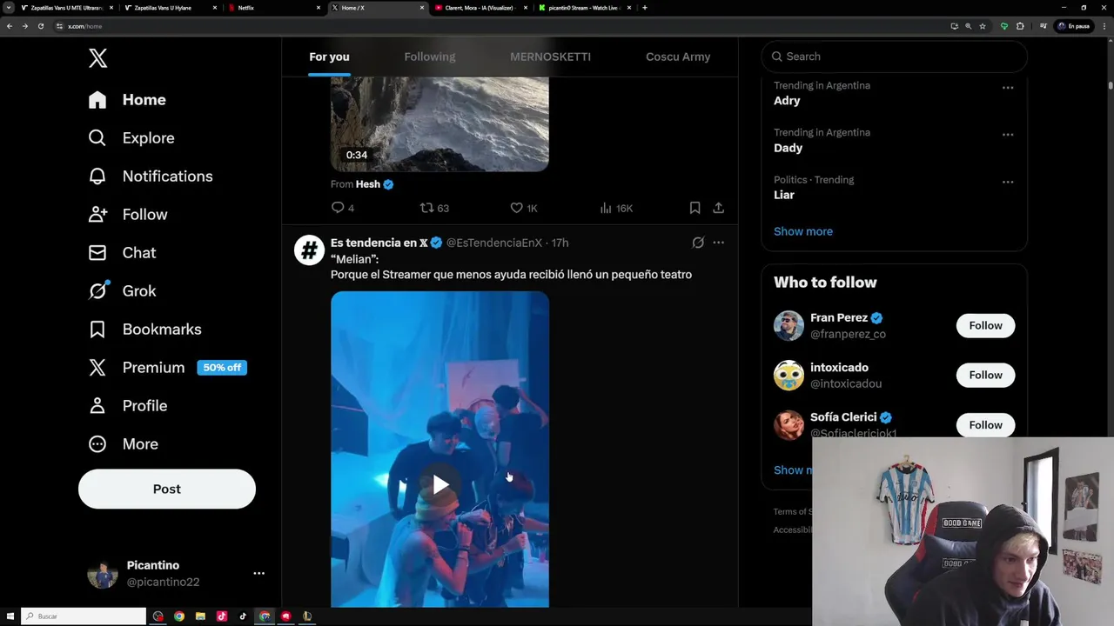This screenshot has height=626, width=1114.
Task: Reload the current page
Action: (x=40, y=26)
